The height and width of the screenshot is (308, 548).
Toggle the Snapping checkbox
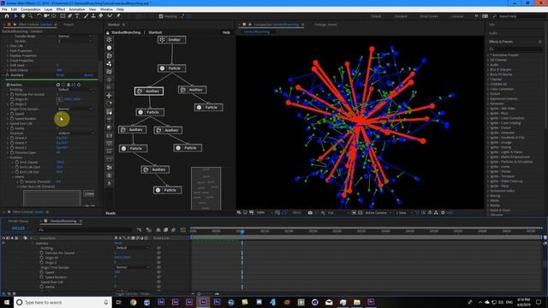(161, 16)
